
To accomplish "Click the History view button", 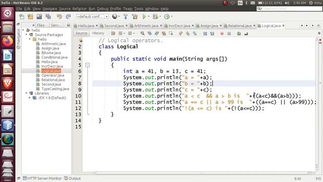I will 98,33.
